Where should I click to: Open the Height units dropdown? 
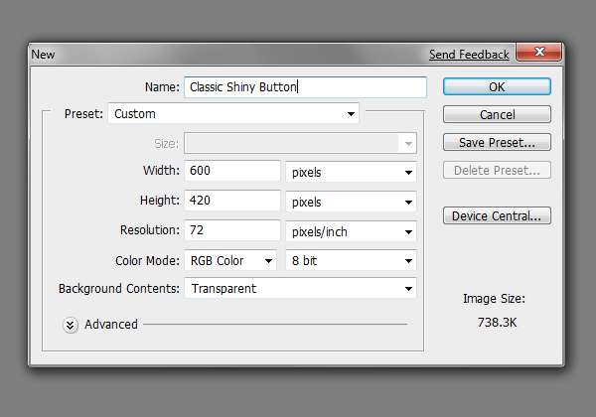pos(351,202)
